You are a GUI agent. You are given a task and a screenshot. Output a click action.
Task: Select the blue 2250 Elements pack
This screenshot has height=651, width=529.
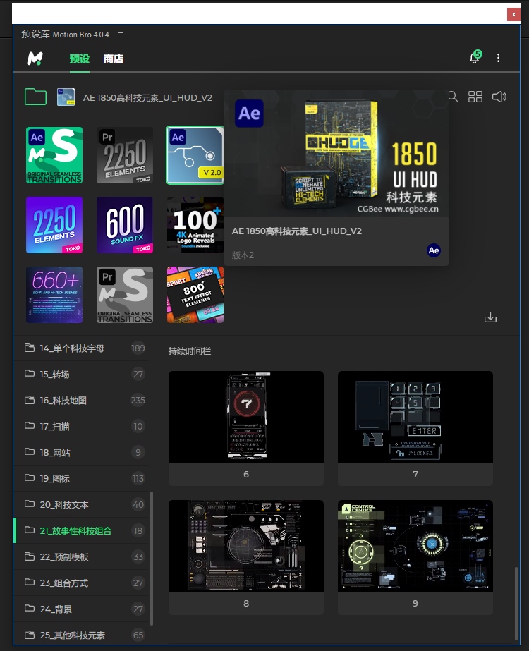click(x=54, y=225)
